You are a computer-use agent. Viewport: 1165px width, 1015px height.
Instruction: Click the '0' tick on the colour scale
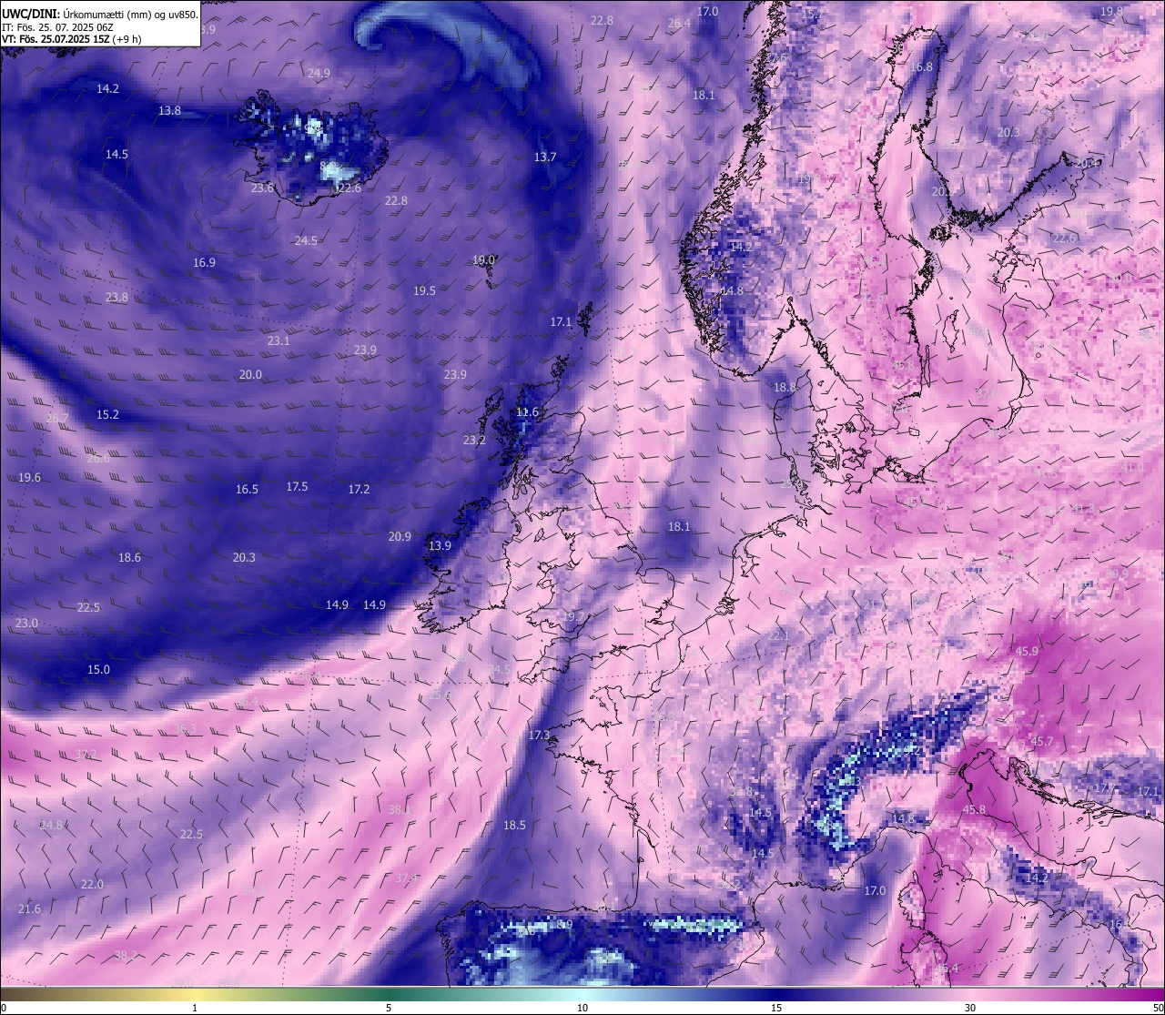point(3,1008)
